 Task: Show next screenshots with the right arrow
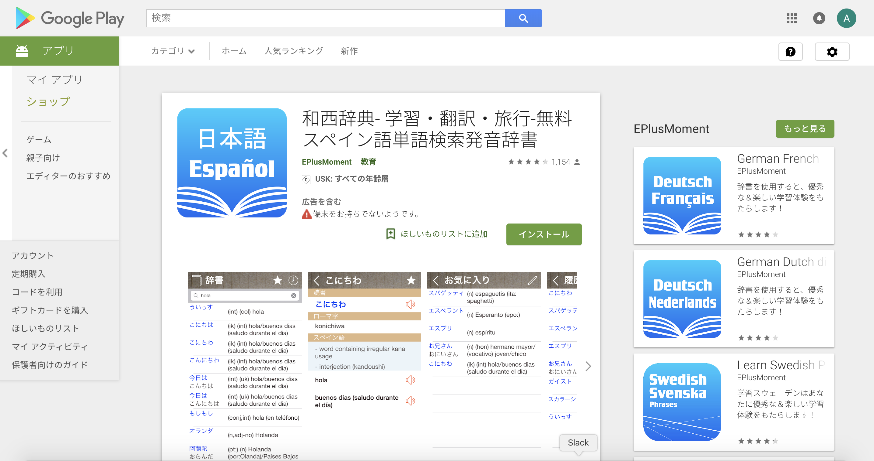588,366
